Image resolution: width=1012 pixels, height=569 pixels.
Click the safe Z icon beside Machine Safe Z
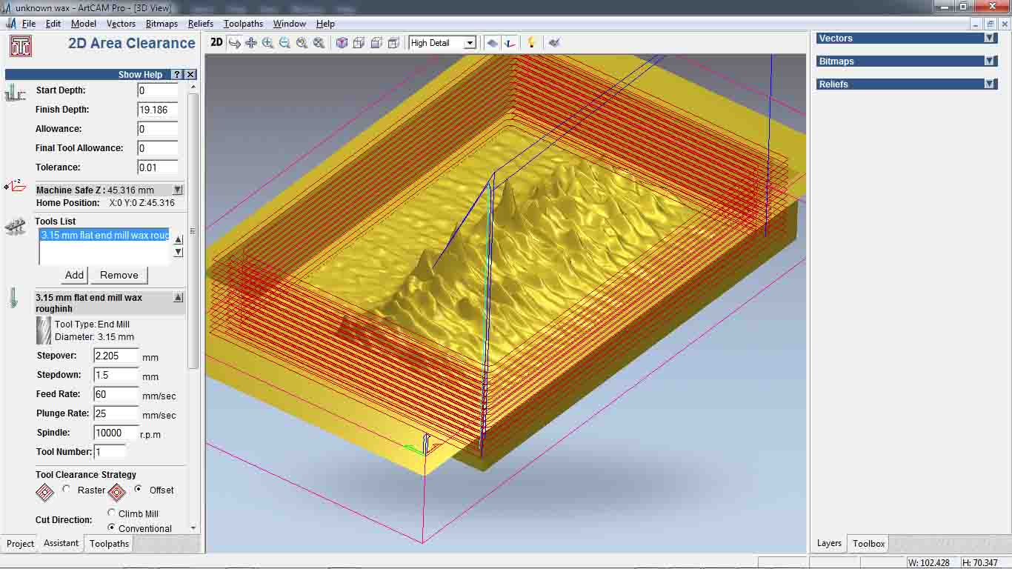(x=15, y=186)
